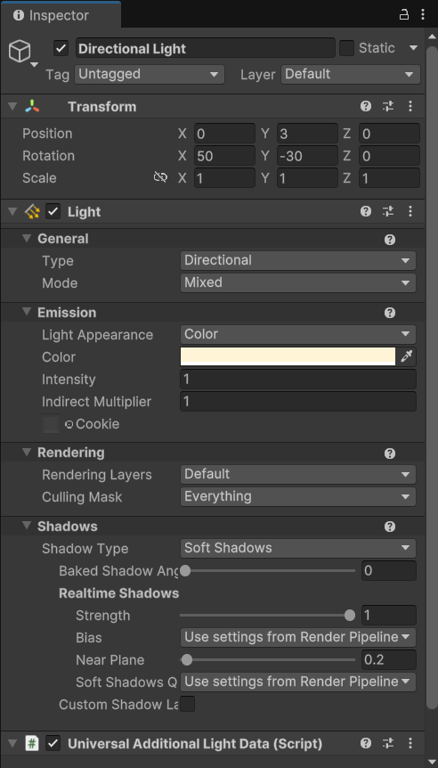
Task: Open Light component presets selector
Action: coord(388,211)
